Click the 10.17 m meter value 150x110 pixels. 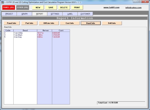tap(40, 33)
